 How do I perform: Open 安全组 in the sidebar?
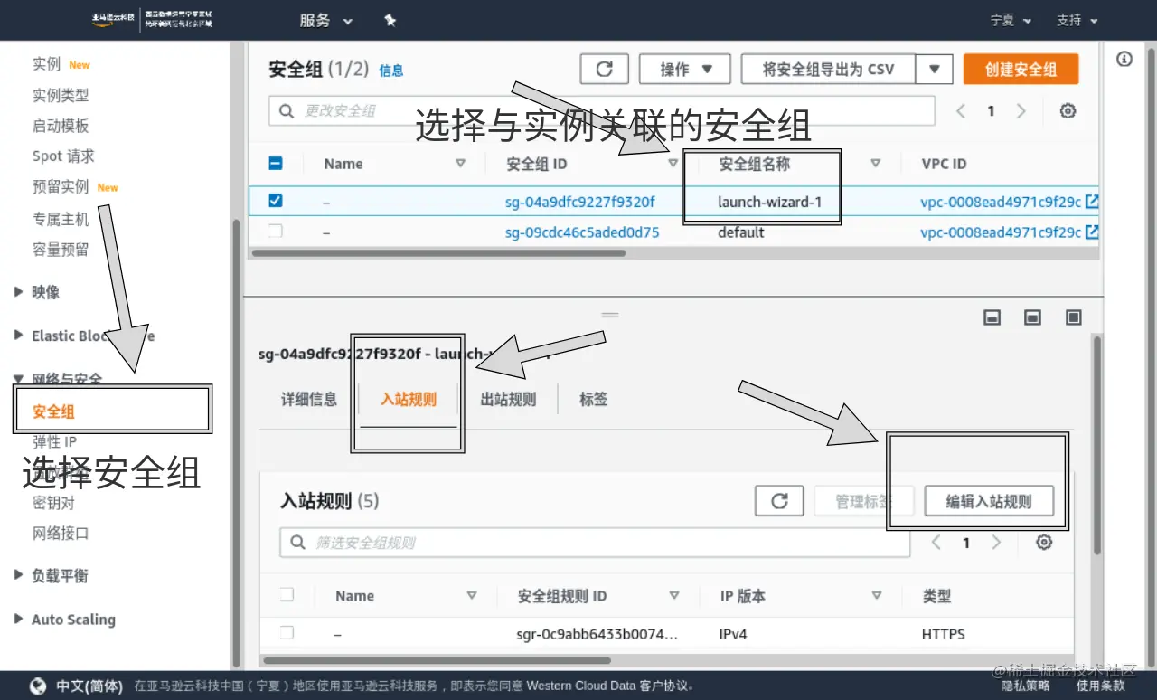[x=53, y=411]
